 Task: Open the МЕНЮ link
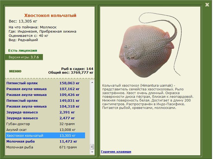click(15, 71)
